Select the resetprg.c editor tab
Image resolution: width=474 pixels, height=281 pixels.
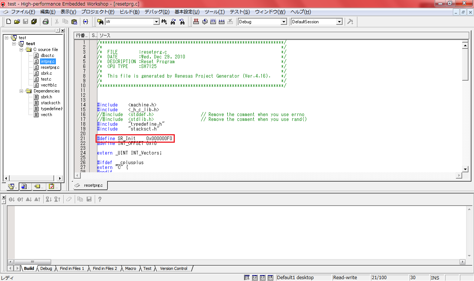[90, 185]
